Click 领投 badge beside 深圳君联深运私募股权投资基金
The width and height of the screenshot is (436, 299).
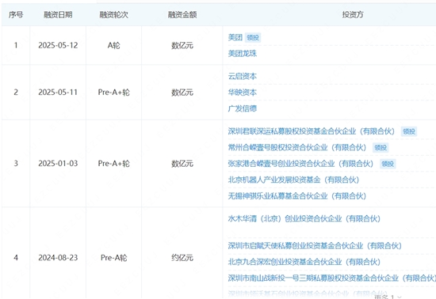coord(409,131)
